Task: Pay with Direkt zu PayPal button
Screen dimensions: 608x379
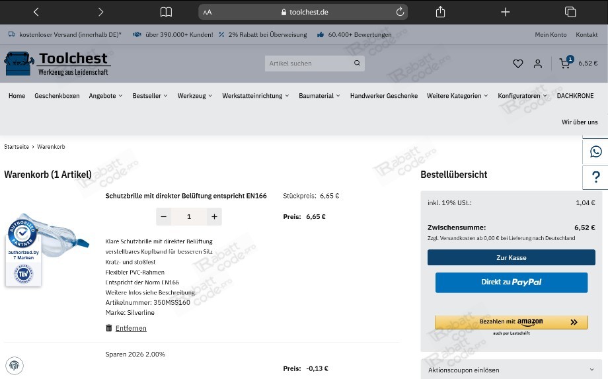Action: tap(511, 282)
